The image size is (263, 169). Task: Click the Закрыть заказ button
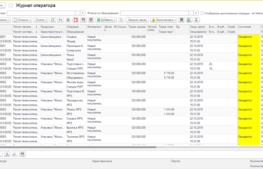coord(137,20)
